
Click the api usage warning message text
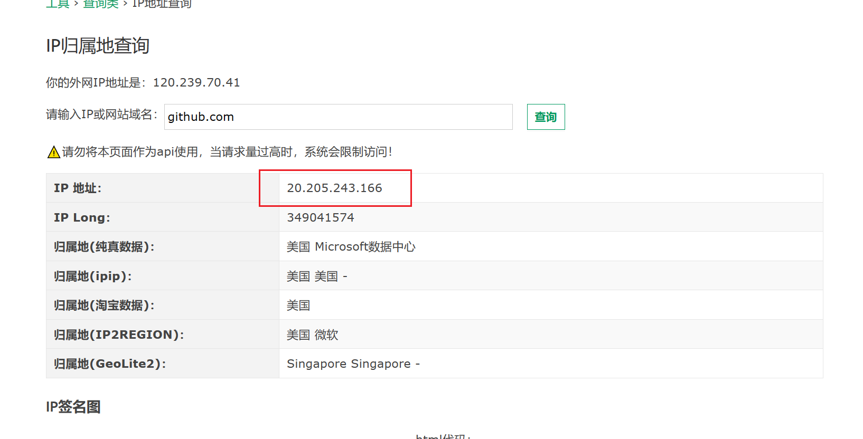(x=227, y=152)
